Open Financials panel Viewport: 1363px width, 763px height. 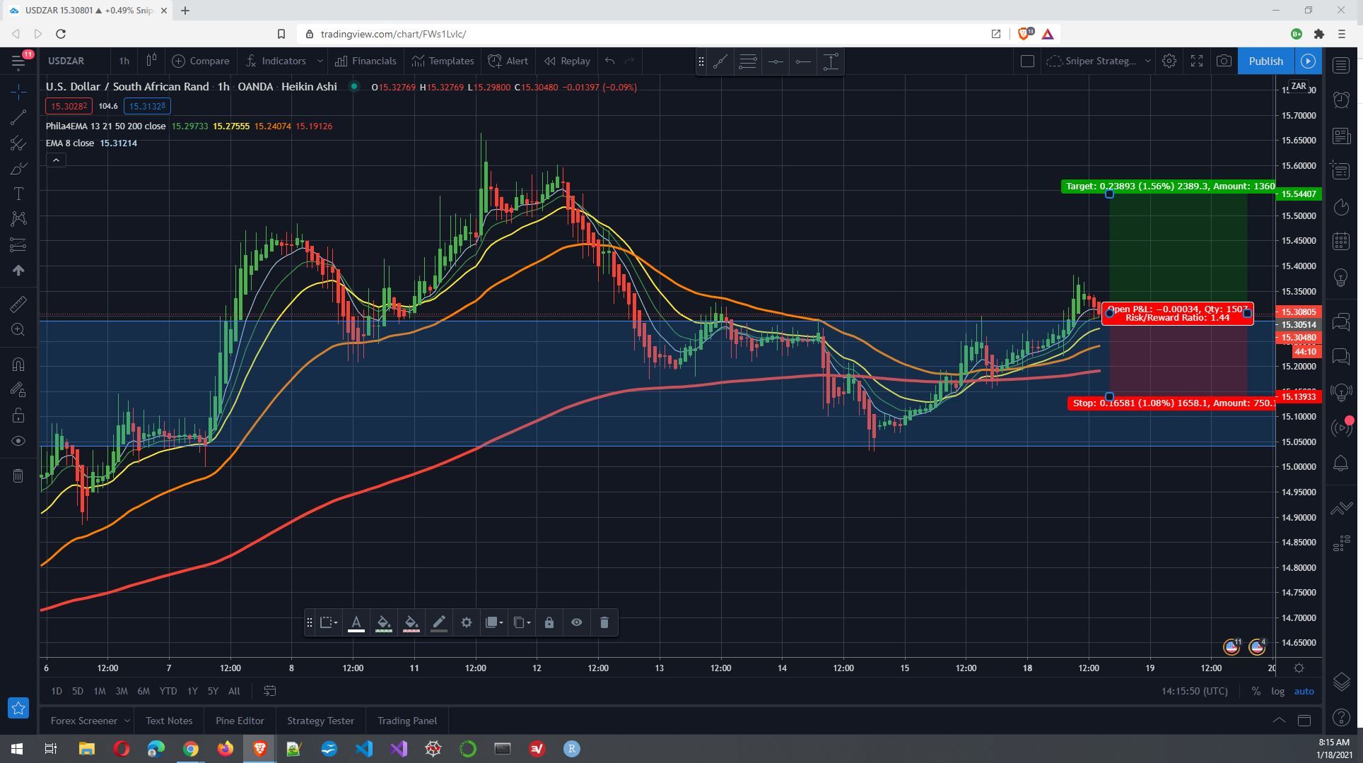pos(365,61)
